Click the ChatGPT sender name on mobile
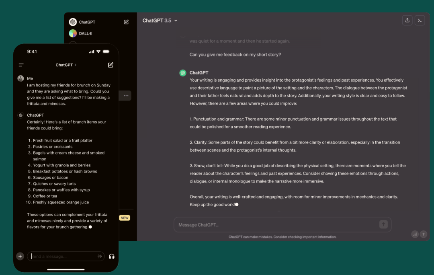 coord(35,115)
